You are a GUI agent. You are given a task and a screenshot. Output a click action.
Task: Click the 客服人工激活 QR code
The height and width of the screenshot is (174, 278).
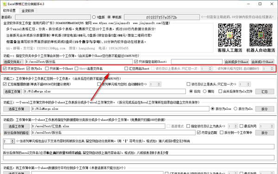point(230,35)
